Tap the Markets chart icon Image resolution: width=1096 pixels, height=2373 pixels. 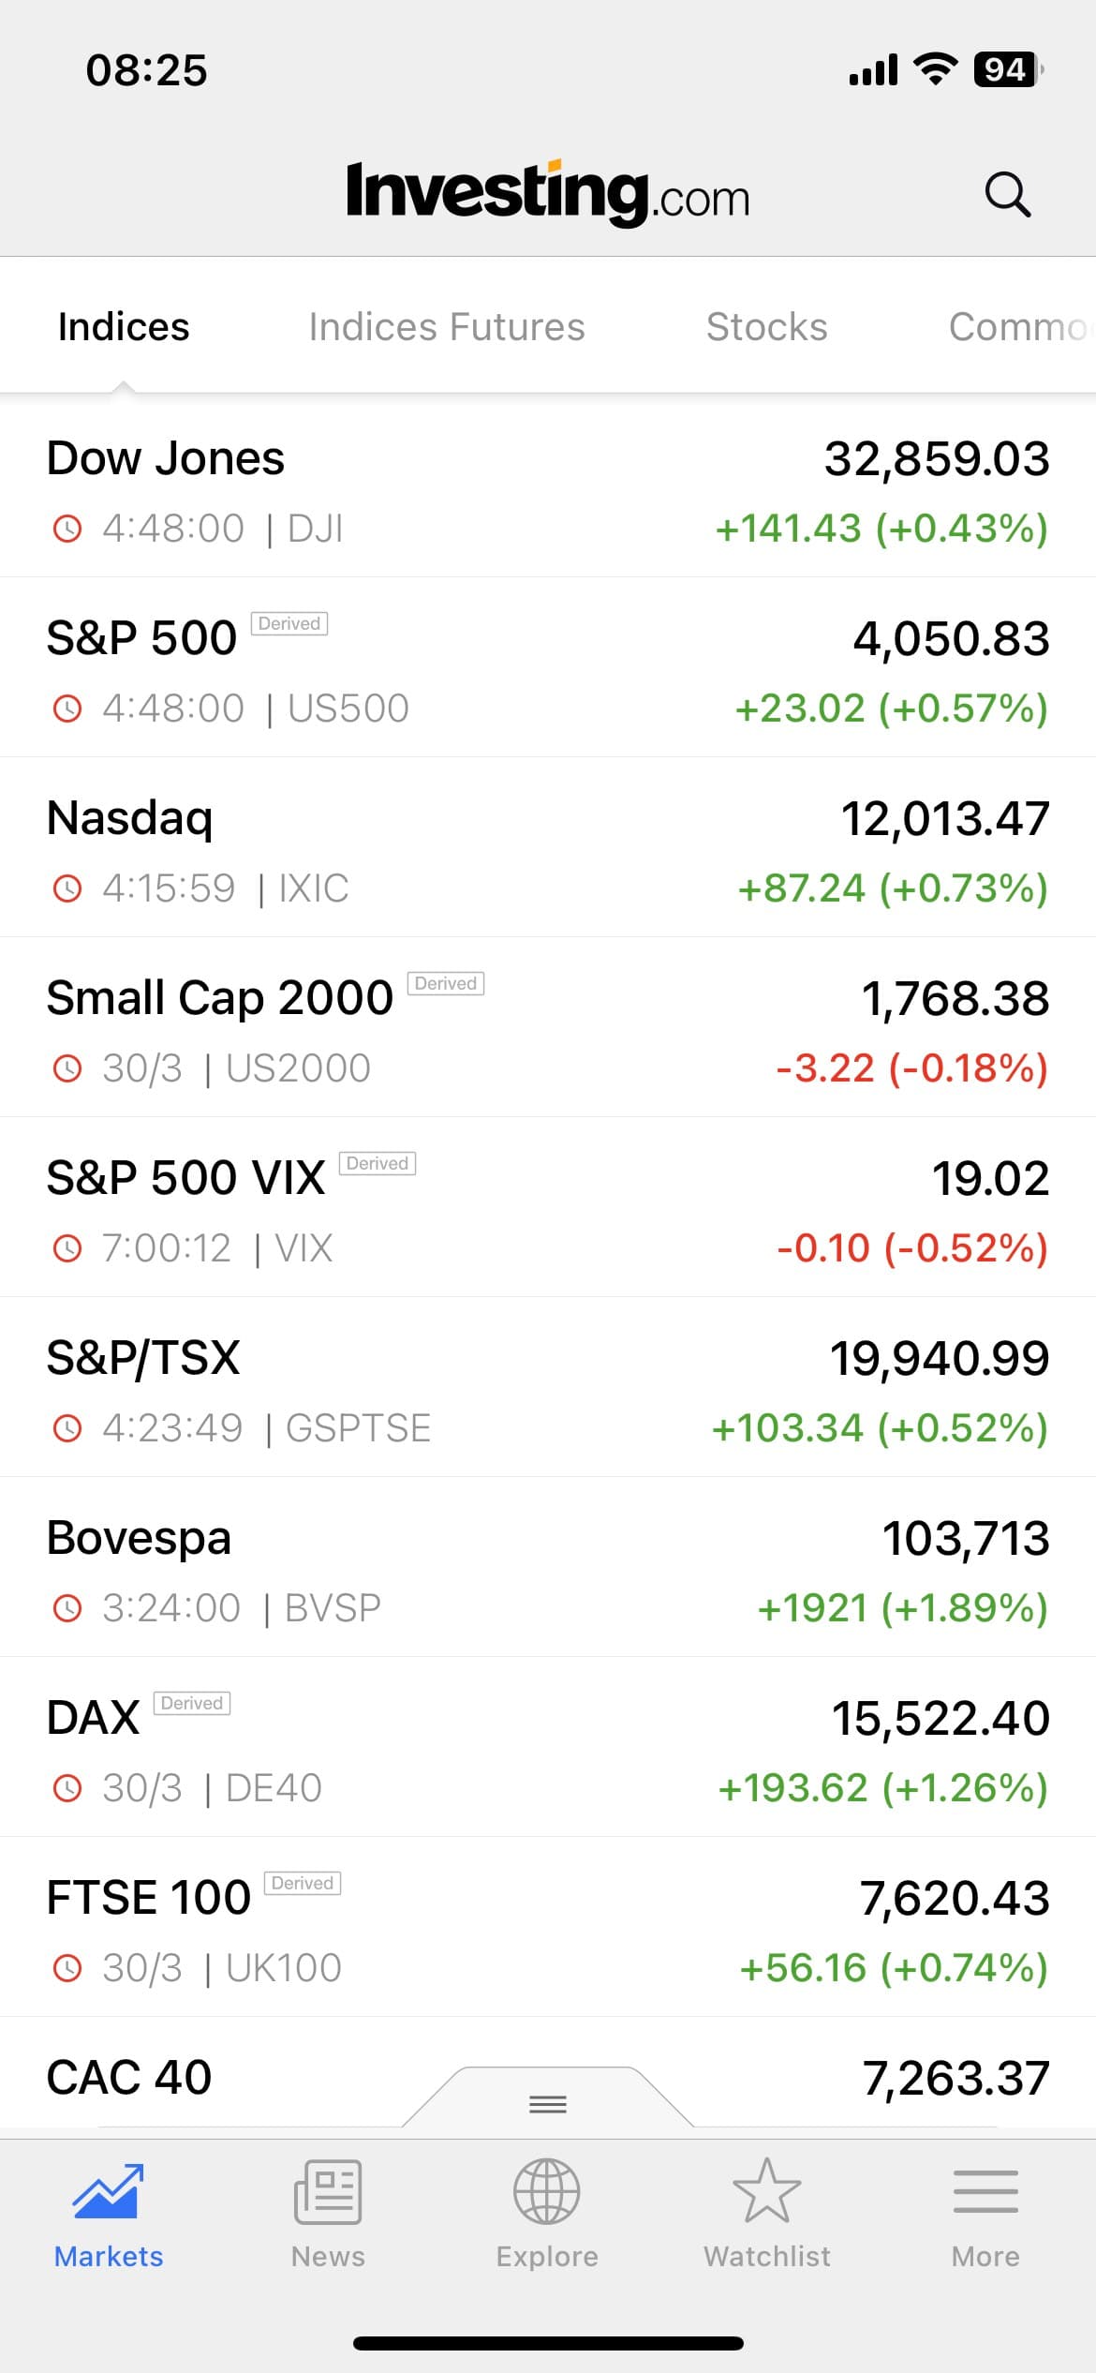pos(109,2192)
